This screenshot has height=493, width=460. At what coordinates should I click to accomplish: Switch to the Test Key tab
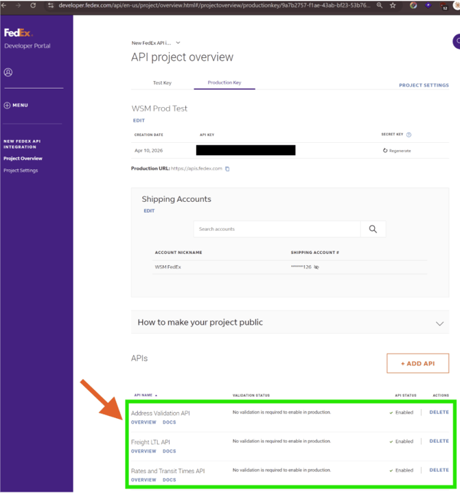[x=162, y=82]
